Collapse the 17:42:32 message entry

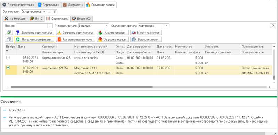coord(5,110)
